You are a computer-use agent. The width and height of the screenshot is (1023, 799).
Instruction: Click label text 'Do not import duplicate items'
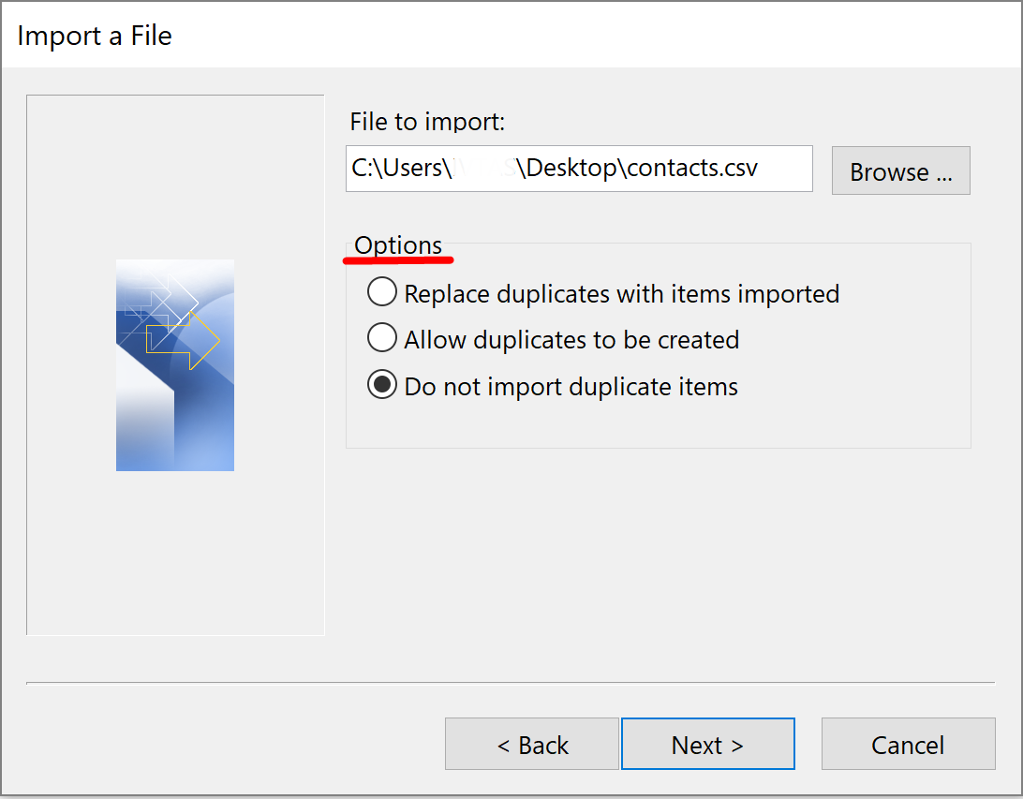tap(571, 387)
